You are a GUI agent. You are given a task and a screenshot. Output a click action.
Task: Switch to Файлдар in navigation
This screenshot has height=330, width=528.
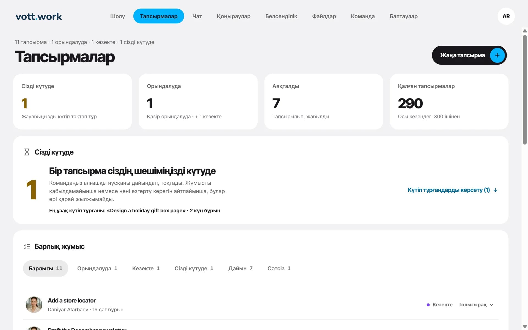pos(324,16)
